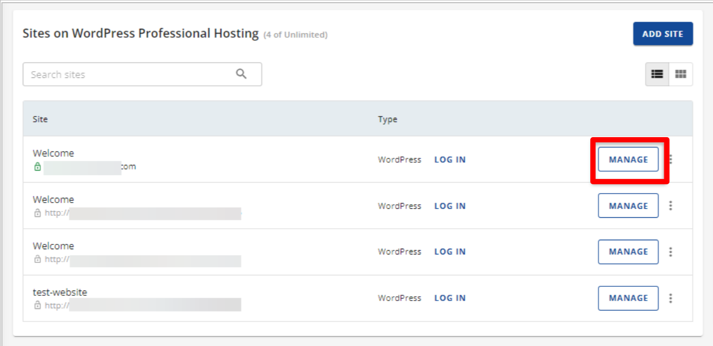This screenshot has width=713, height=346.
Task: Click the Add Site button
Action: pyautogui.click(x=663, y=34)
